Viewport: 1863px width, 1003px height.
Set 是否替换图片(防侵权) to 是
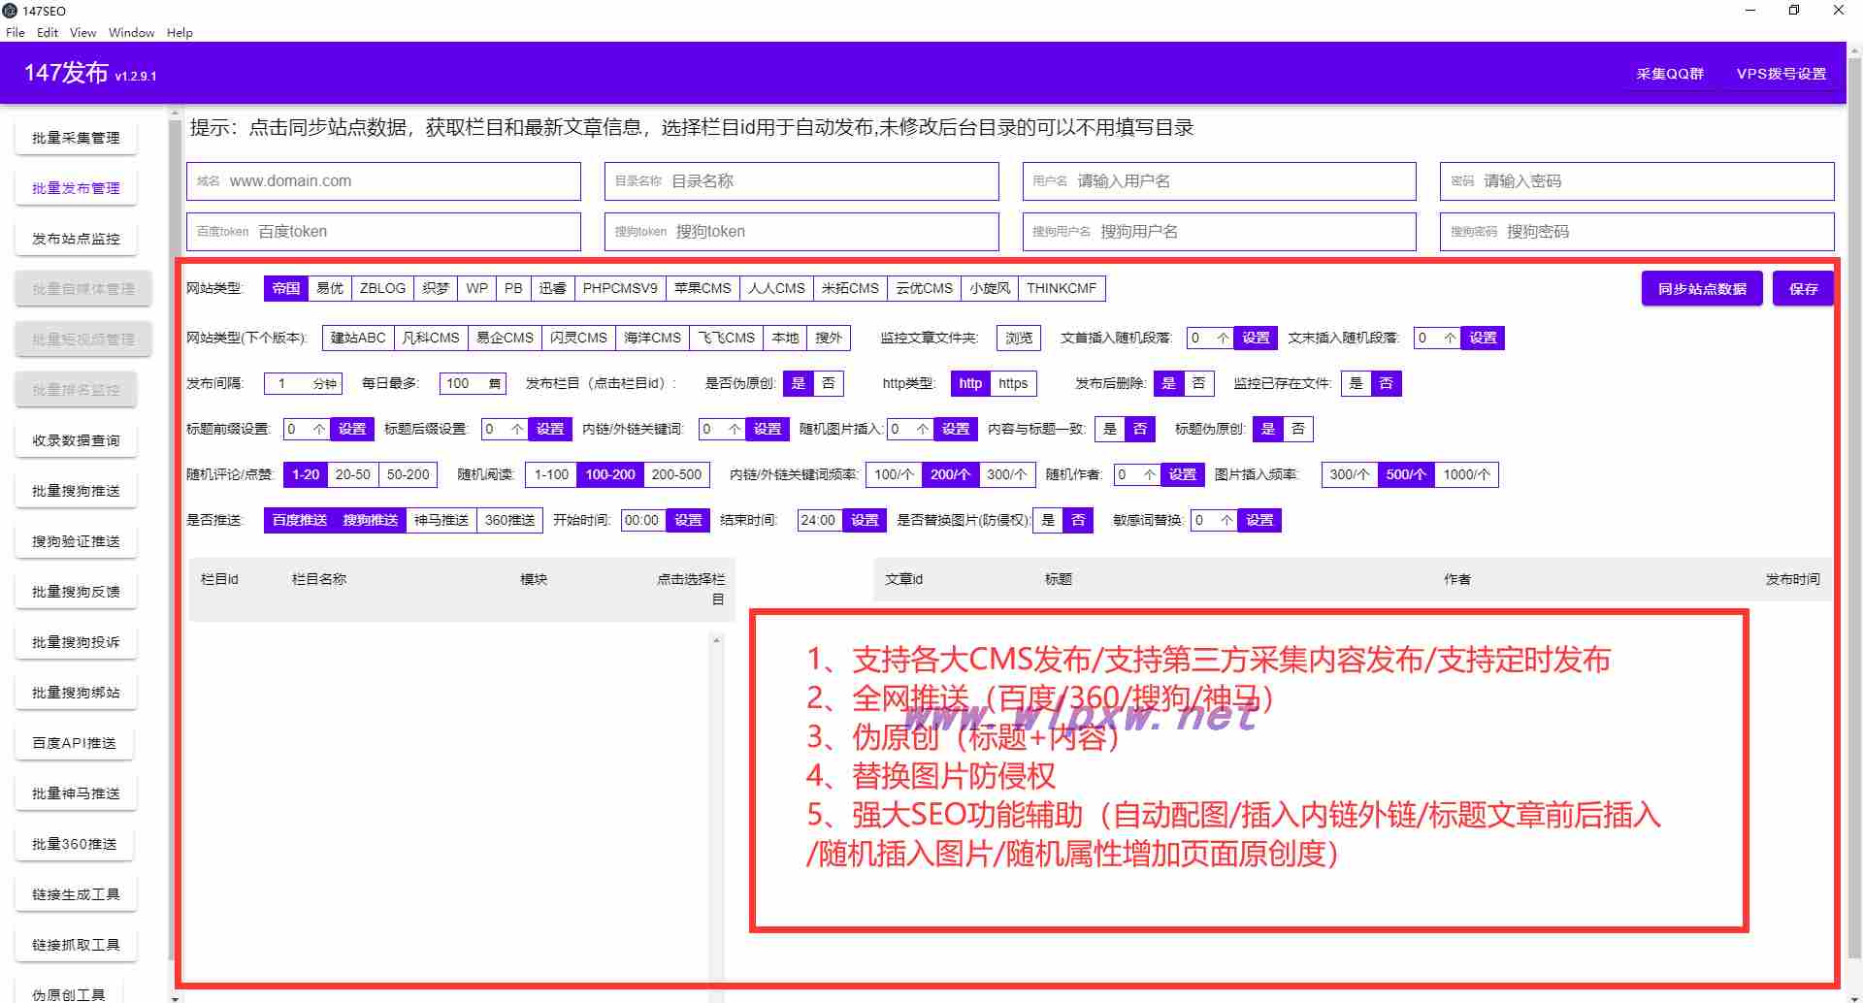click(1048, 520)
